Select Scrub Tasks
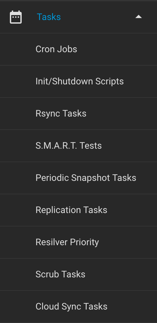This screenshot has height=323, width=157. pyautogui.click(x=78, y=274)
